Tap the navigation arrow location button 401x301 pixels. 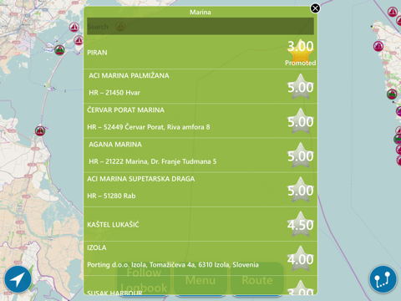coord(18,279)
